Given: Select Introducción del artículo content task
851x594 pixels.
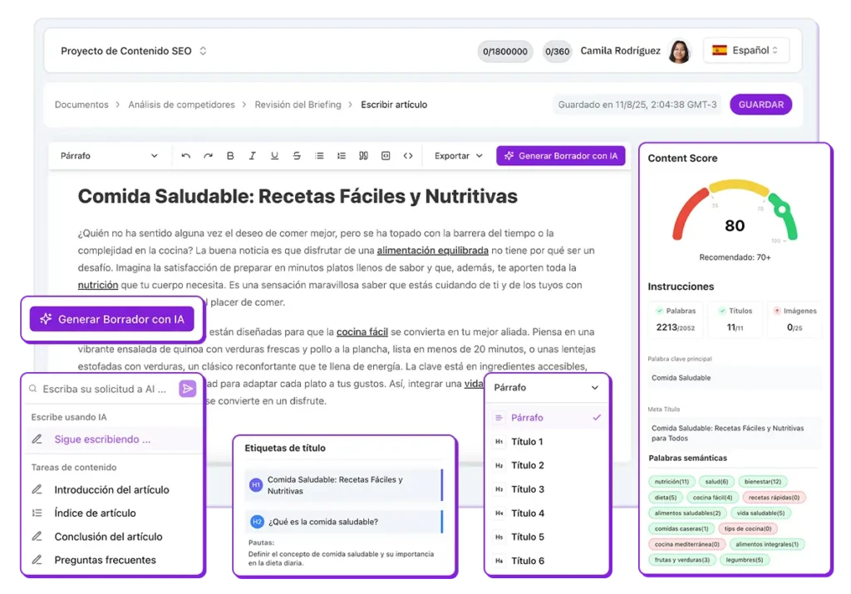Looking at the screenshot, I should (x=111, y=490).
